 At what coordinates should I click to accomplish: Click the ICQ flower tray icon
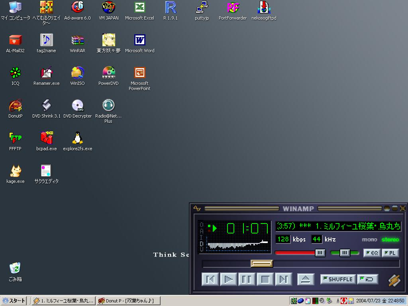(x=294, y=301)
